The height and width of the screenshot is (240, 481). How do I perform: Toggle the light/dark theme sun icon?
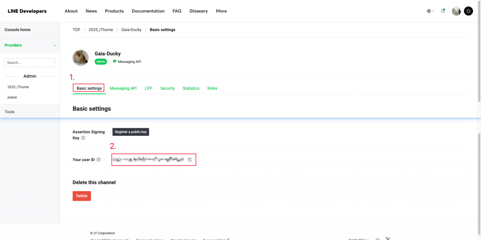pyautogui.click(x=468, y=11)
